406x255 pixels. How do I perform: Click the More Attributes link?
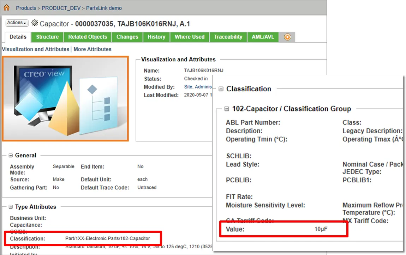coord(92,49)
